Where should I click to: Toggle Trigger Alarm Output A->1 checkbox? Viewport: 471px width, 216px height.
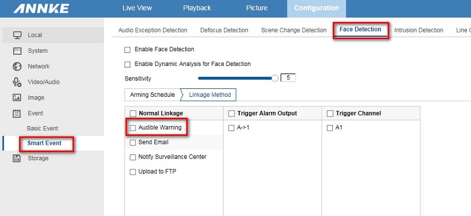click(231, 128)
